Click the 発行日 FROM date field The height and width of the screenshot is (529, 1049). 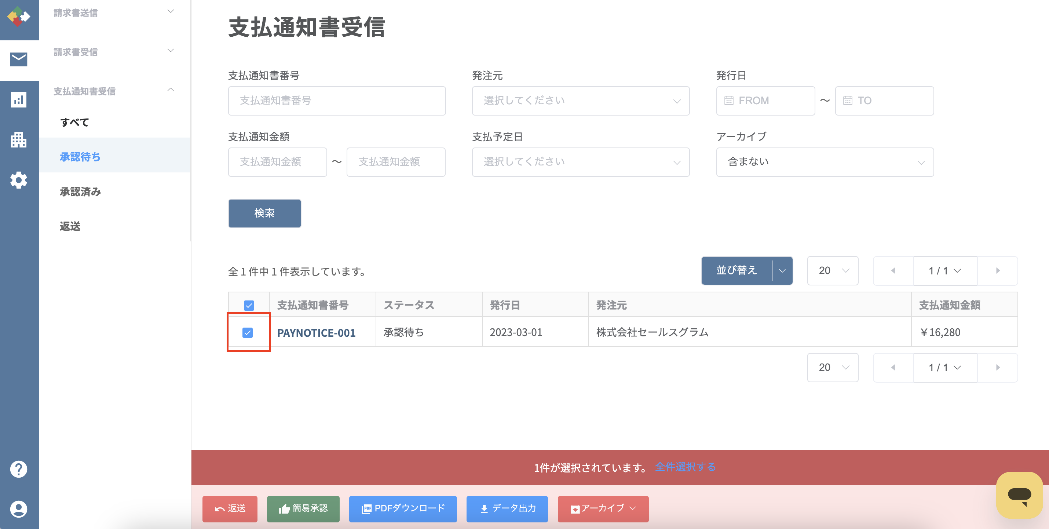coord(766,101)
